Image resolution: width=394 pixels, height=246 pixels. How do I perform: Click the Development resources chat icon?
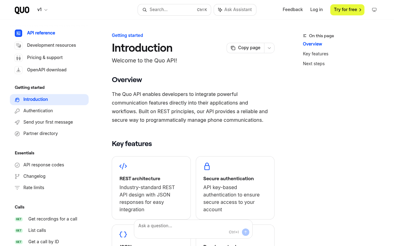[x=18, y=45]
